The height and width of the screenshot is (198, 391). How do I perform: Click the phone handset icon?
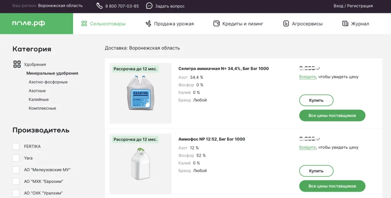point(99,6)
